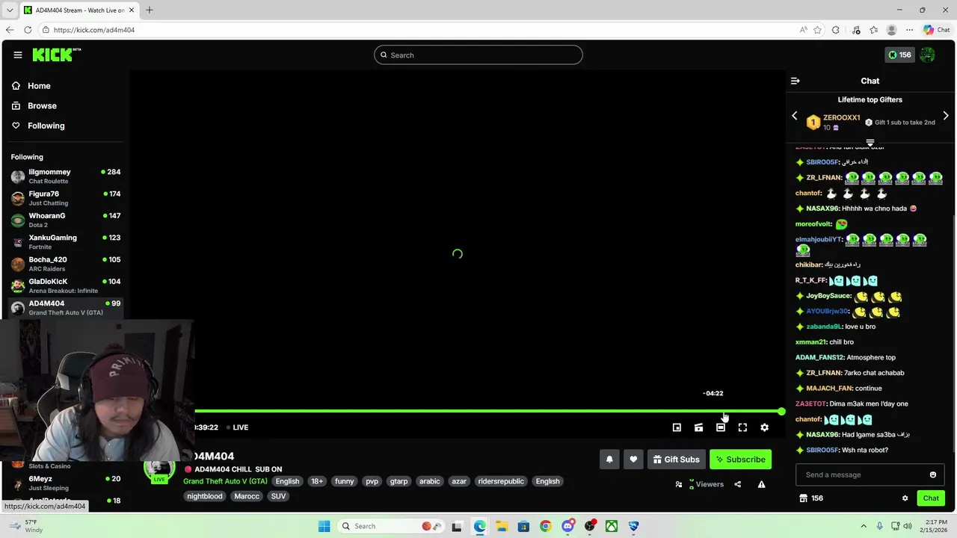Open Windows Start menu

[324, 526]
